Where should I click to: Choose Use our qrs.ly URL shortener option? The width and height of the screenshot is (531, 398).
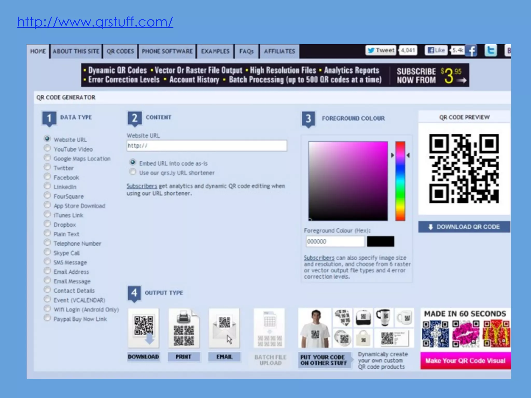(x=133, y=172)
